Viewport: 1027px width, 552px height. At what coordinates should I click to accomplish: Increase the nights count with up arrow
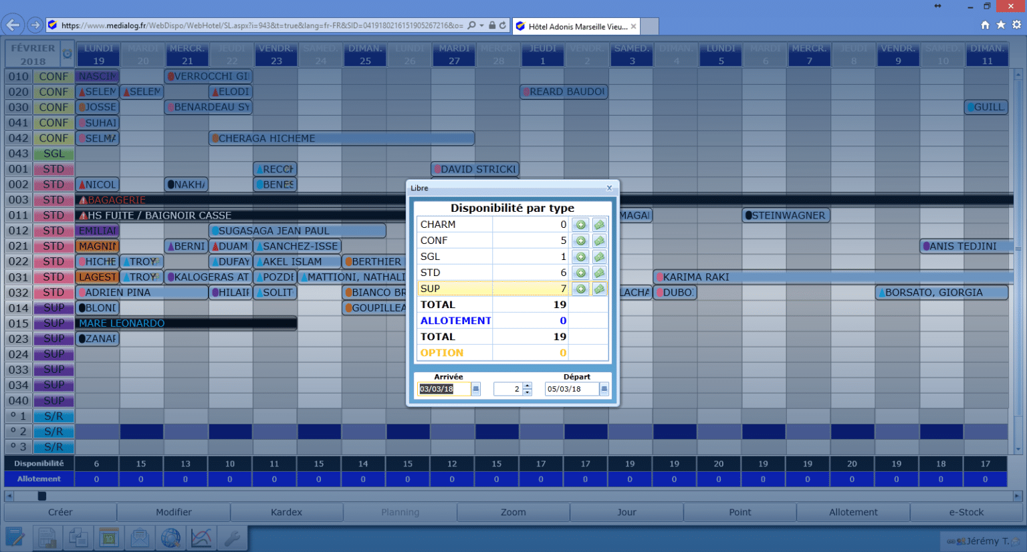(528, 386)
